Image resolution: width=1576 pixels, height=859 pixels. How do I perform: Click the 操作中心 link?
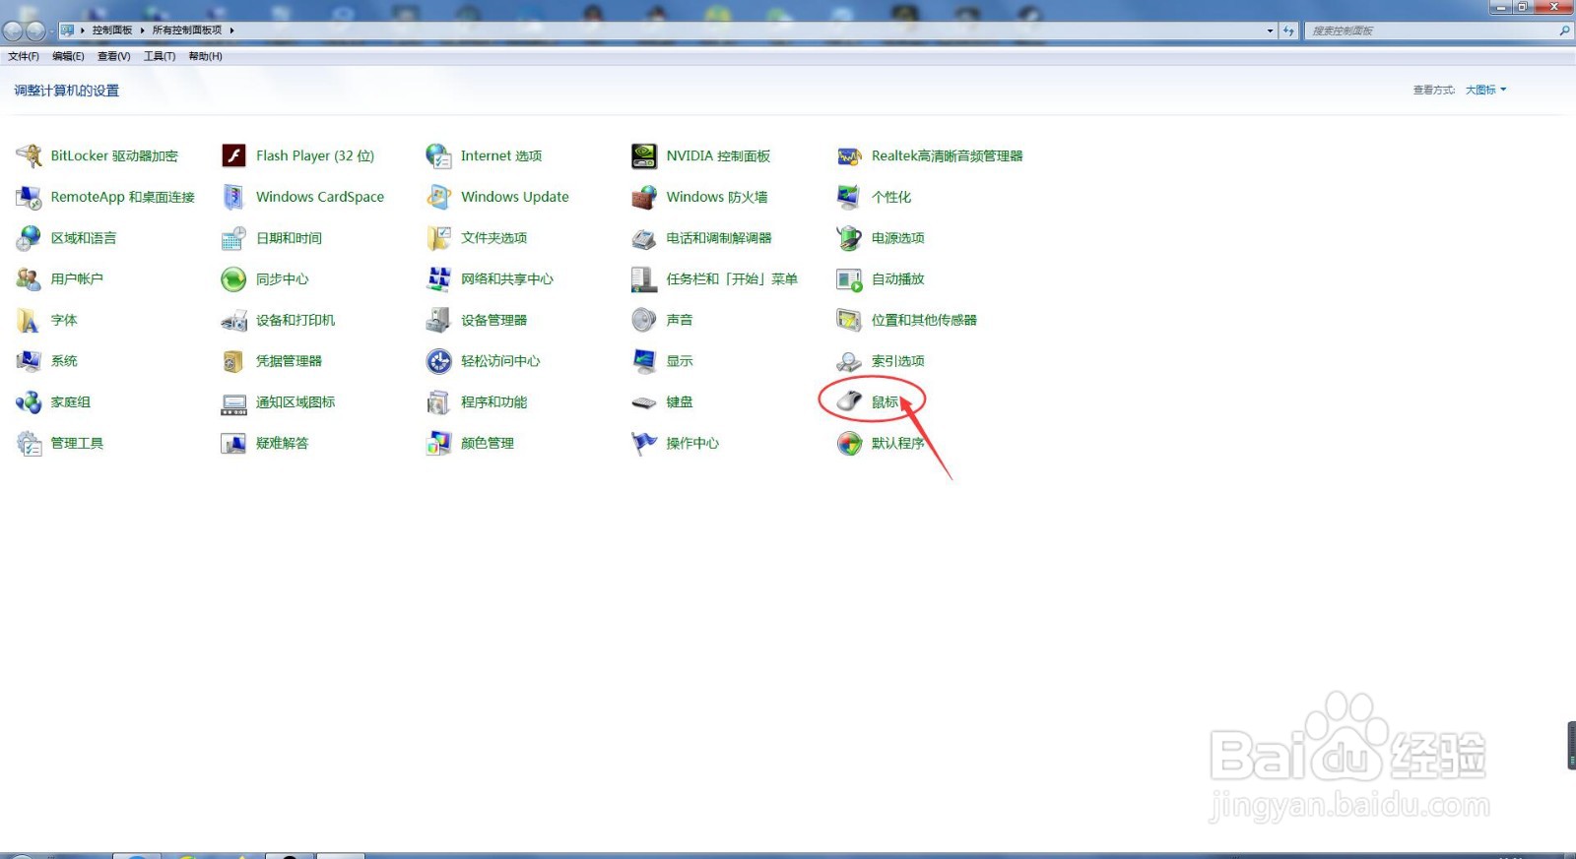click(692, 444)
